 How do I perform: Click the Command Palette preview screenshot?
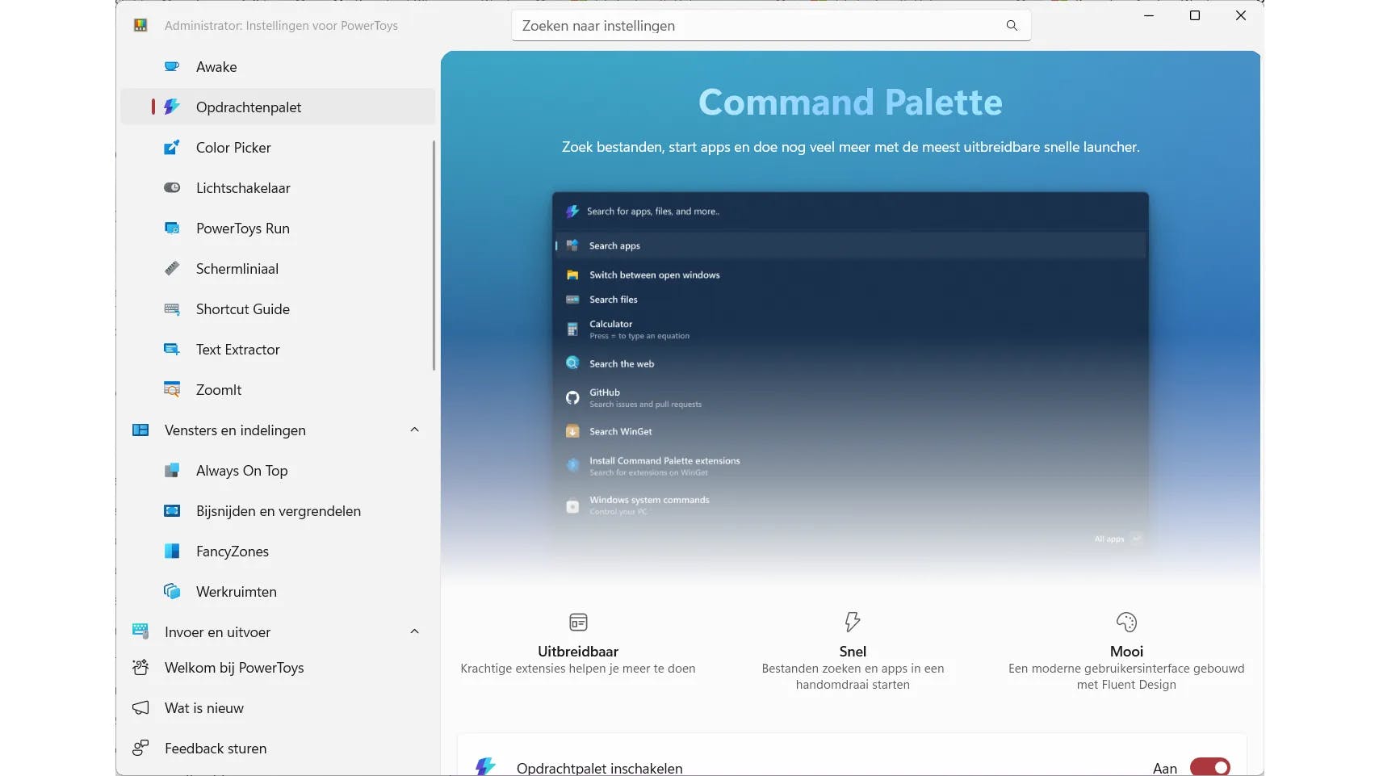850,374
